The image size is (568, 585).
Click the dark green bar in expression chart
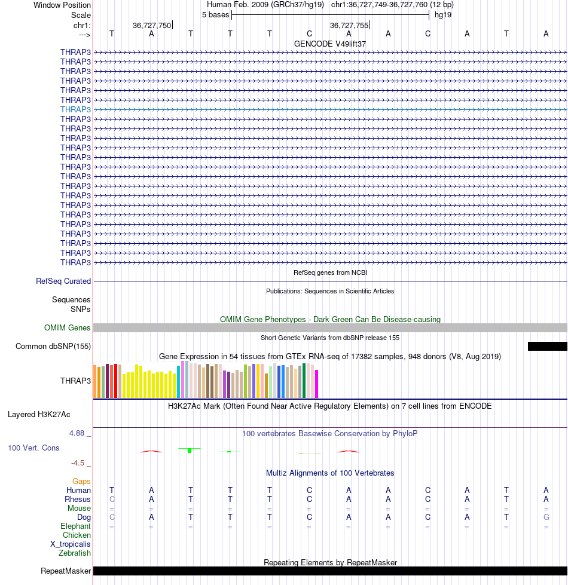[x=304, y=381]
